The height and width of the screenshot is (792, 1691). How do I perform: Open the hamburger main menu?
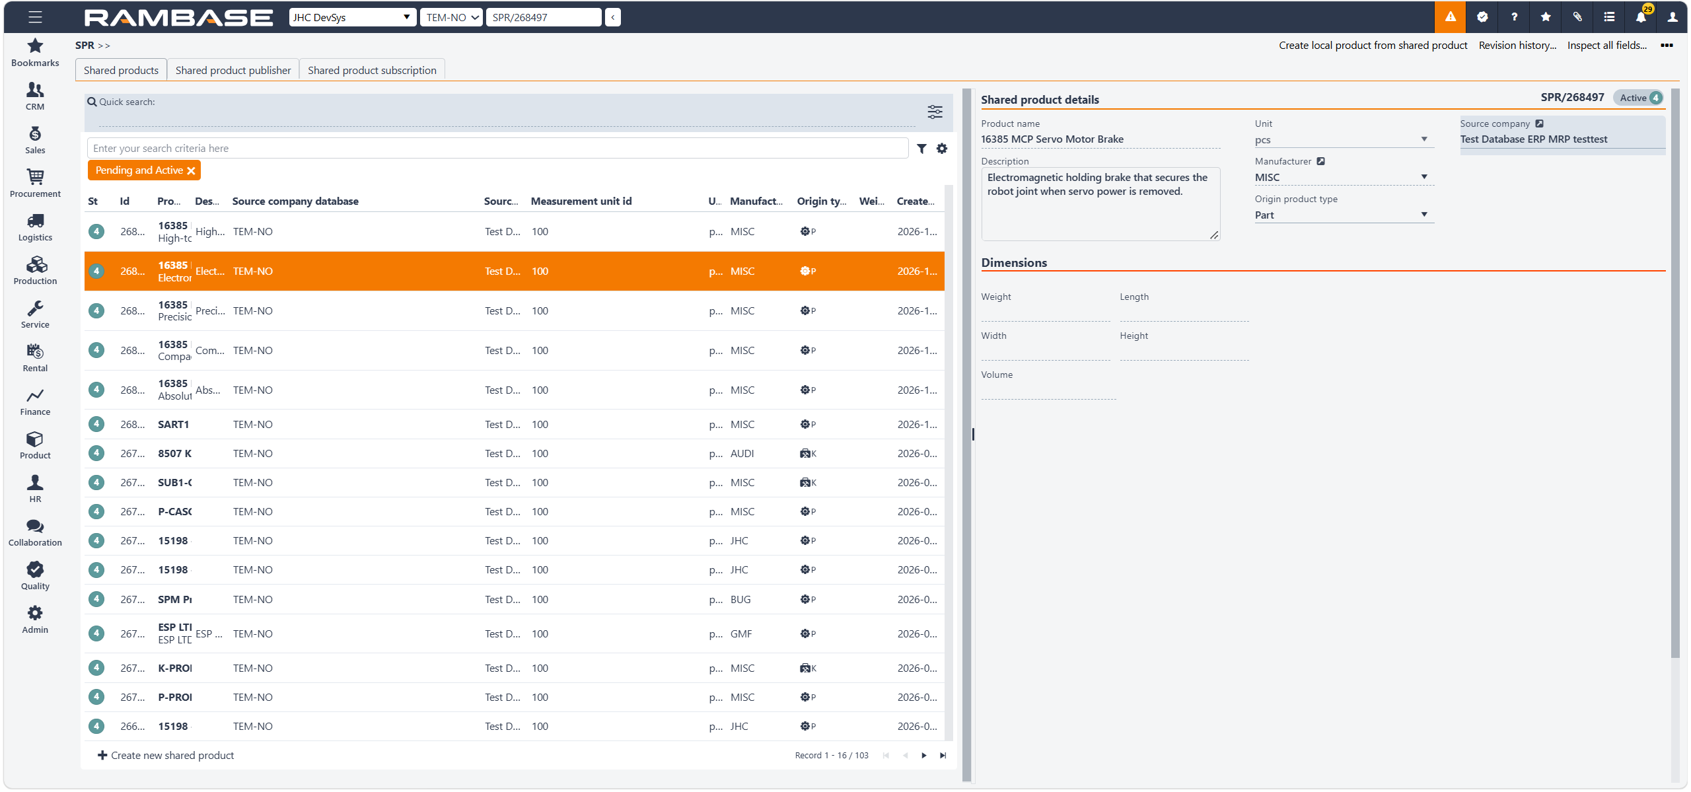click(35, 17)
